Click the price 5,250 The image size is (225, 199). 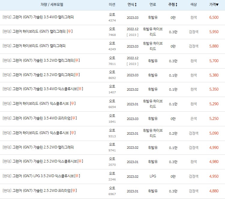pos(214,119)
